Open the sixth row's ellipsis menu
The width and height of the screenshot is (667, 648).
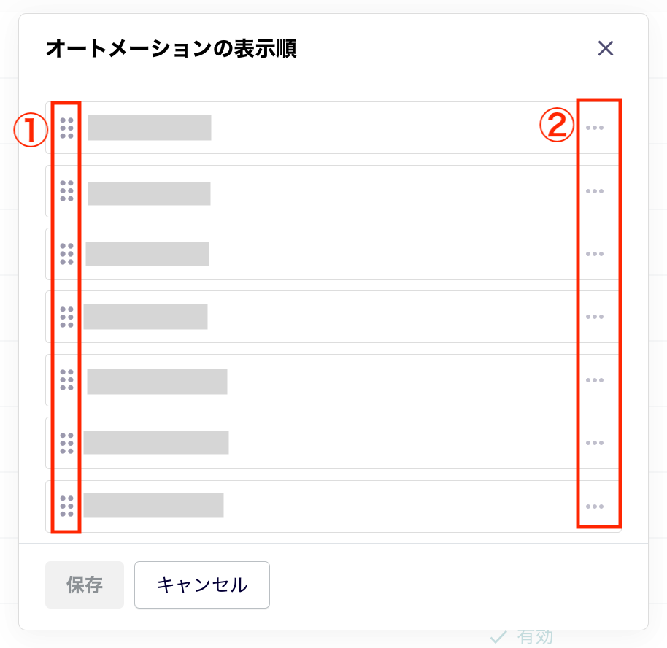tap(595, 443)
